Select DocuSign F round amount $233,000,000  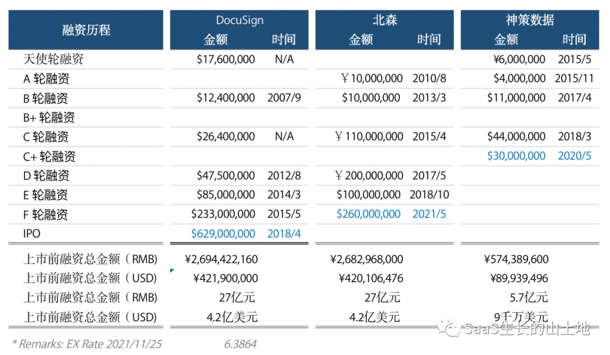point(223,214)
